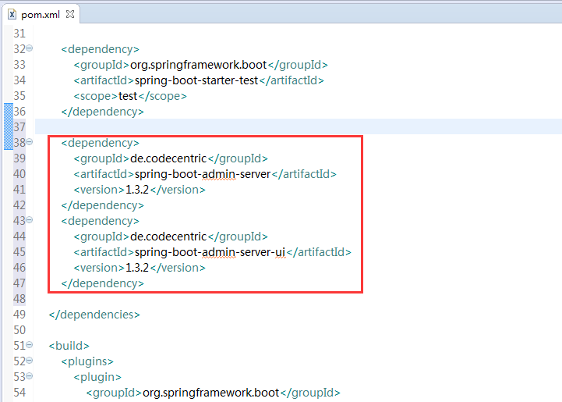Click spring-boot-admin-server-ui on line 45

click(x=210, y=252)
